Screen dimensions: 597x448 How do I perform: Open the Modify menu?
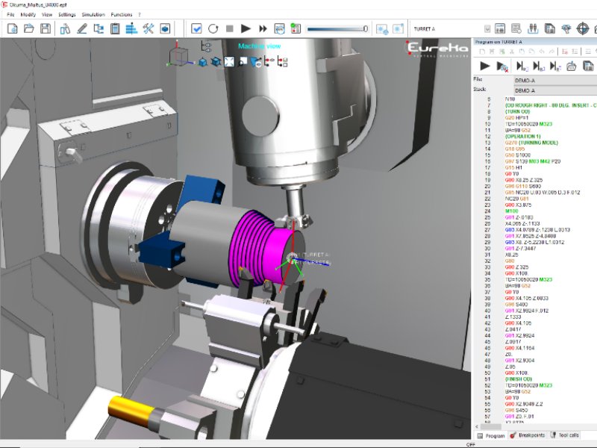28,14
